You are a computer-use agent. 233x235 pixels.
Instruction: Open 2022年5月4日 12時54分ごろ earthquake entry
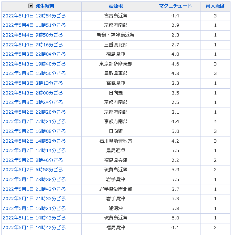tap(34, 16)
